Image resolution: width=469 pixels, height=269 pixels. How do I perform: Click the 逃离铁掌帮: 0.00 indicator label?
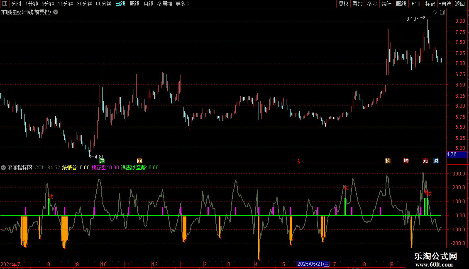[140, 168]
